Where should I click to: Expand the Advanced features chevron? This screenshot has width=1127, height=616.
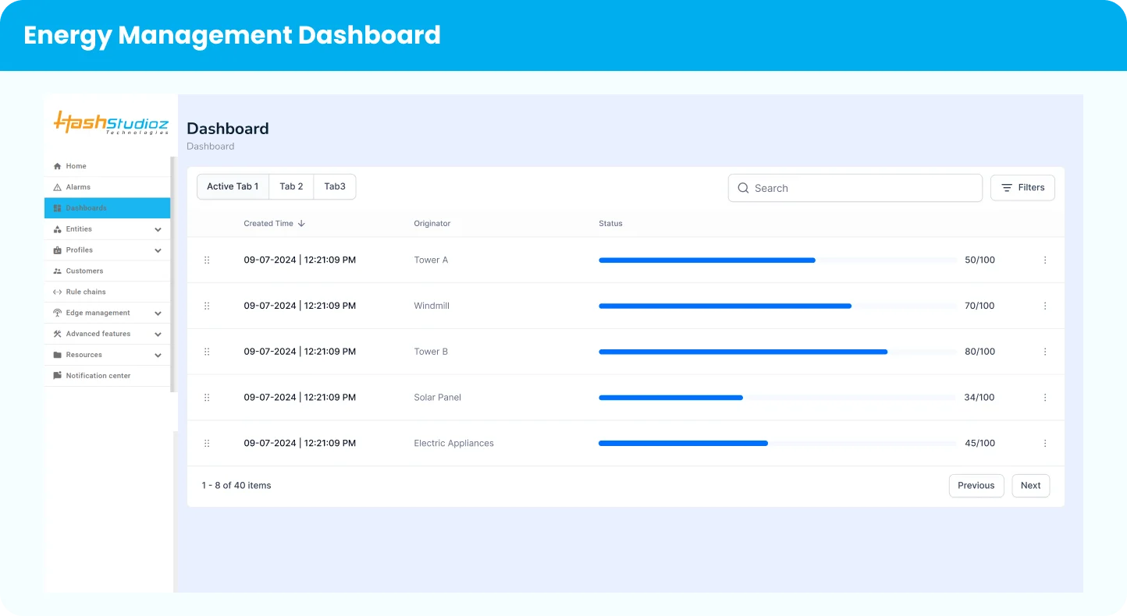(x=158, y=334)
